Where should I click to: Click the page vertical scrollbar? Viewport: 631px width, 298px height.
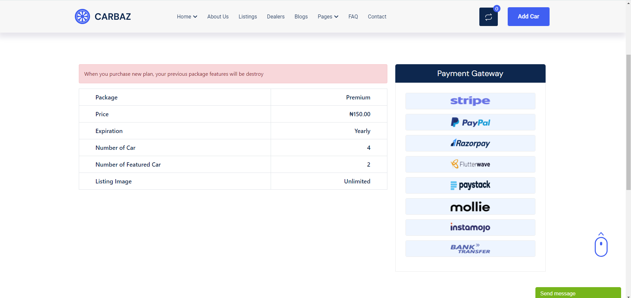pos(628,122)
